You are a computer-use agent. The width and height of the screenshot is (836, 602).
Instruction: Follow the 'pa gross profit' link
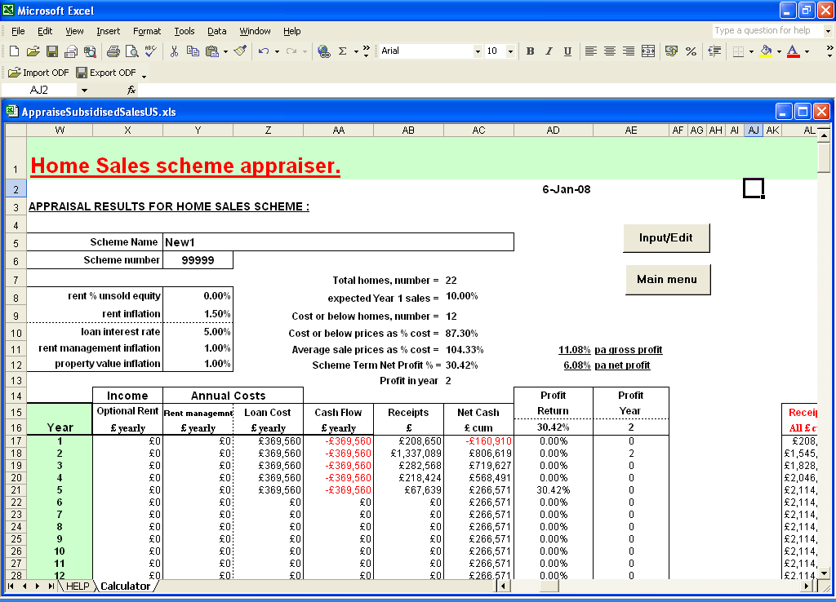pos(628,349)
